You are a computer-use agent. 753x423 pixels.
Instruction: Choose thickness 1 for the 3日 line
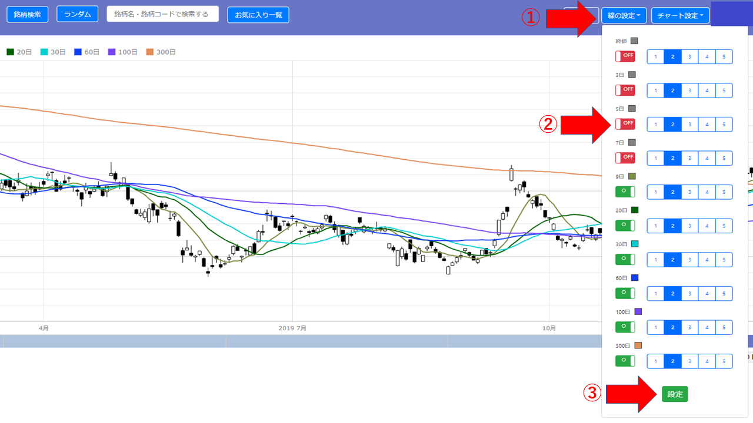[656, 90]
